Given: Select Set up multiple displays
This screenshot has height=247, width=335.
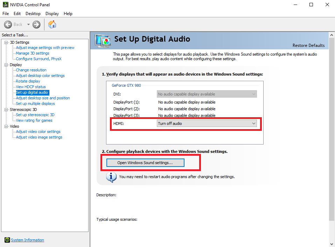Looking at the screenshot, I should click(x=35, y=104).
